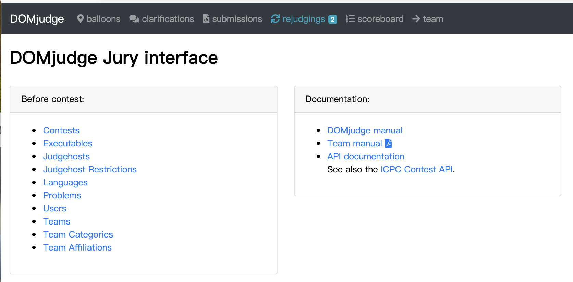Click the team arrow icon
This screenshot has height=282, width=573.
click(x=416, y=19)
